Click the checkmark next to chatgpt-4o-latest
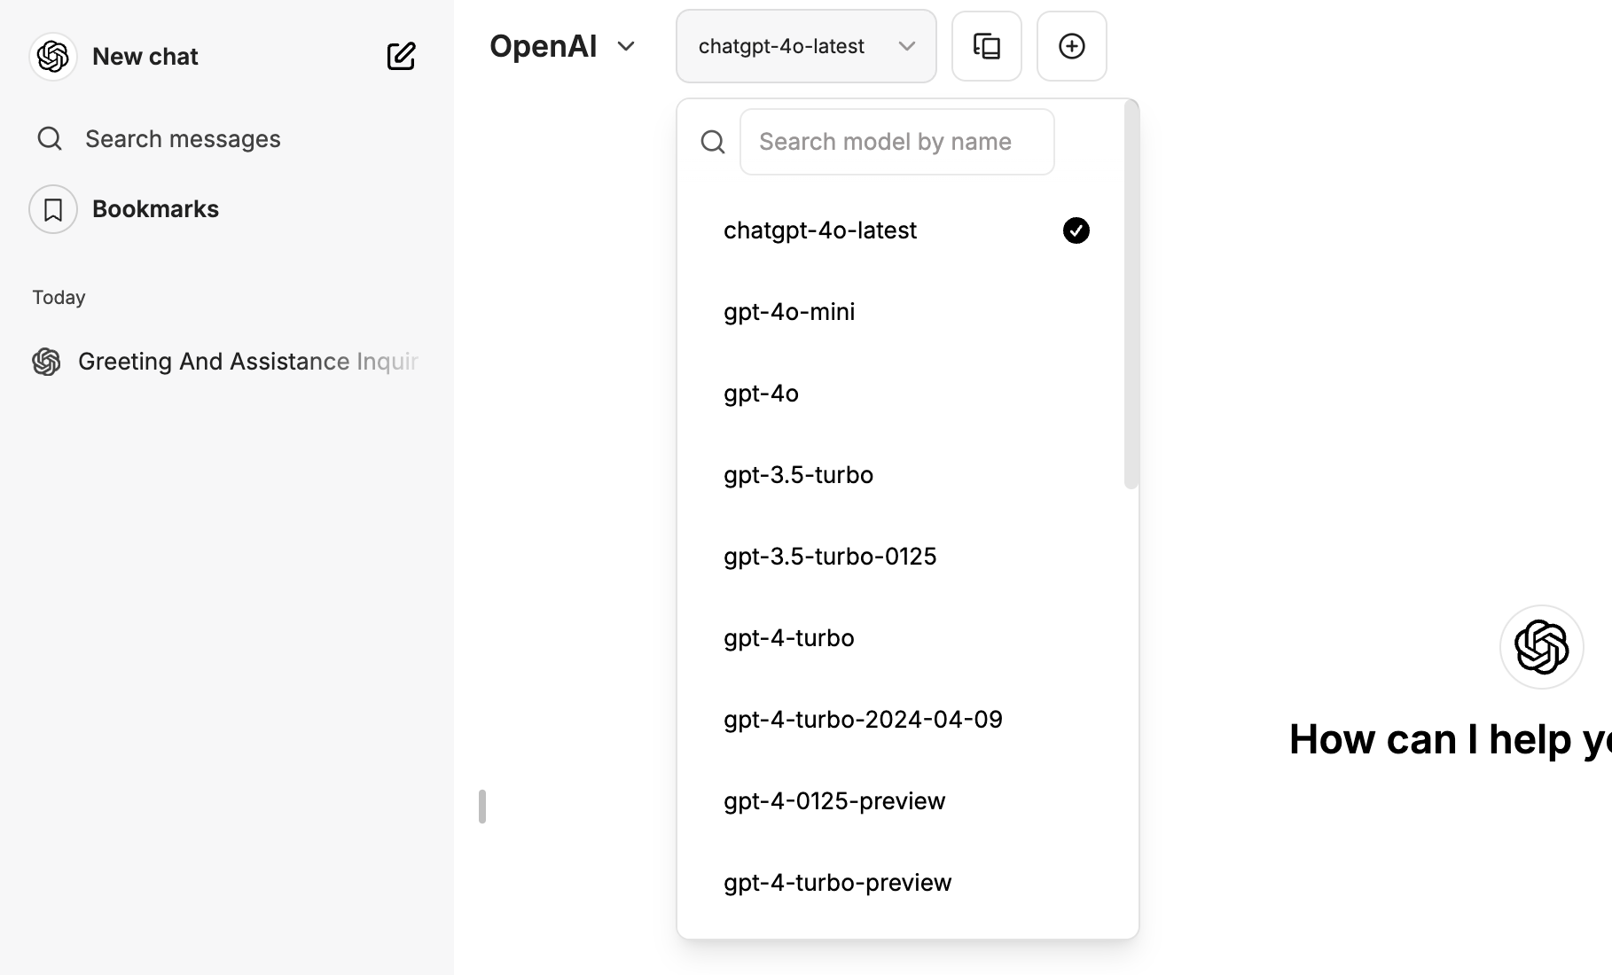1612x975 pixels. (1076, 230)
